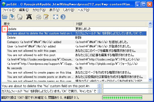
Task: Click the empty upper right comment box
Action: 126,86
